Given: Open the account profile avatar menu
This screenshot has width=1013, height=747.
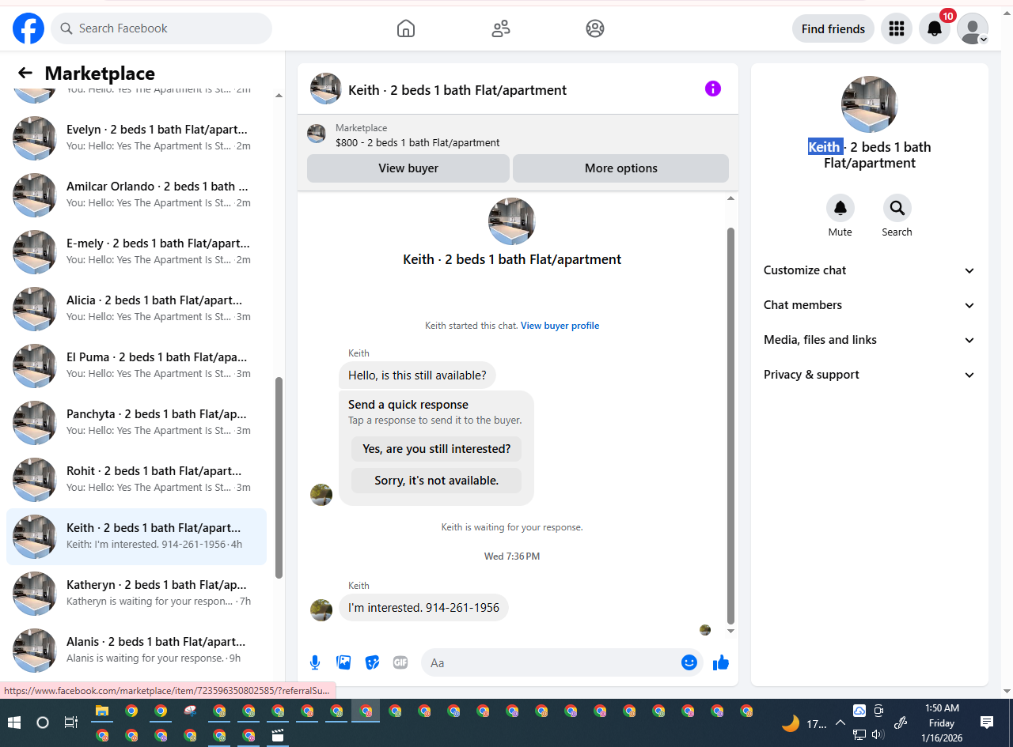Looking at the screenshot, I should pos(973,28).
